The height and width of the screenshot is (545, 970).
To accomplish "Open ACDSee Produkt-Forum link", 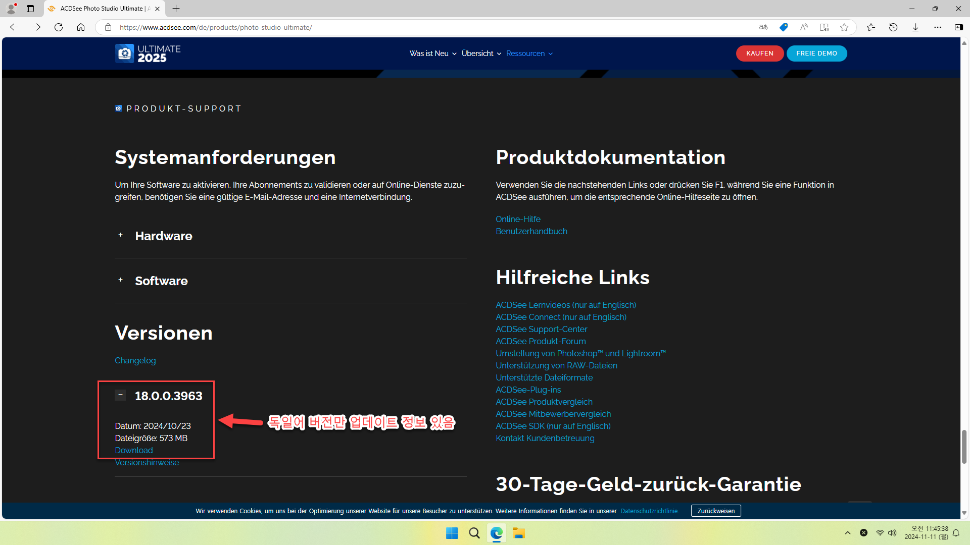I will coord(541,341).
